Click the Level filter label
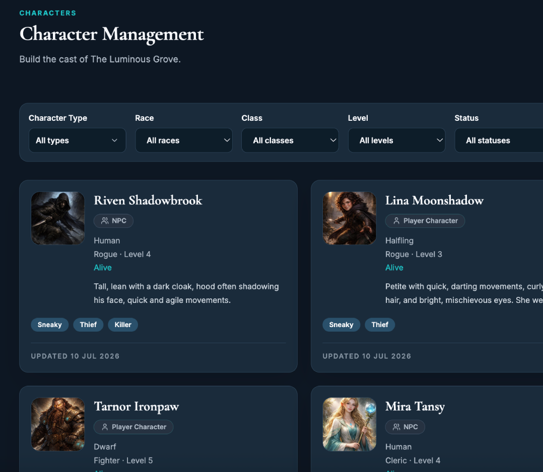The height and width of the screenshot is (472, 543). click(x=358, y=118)
